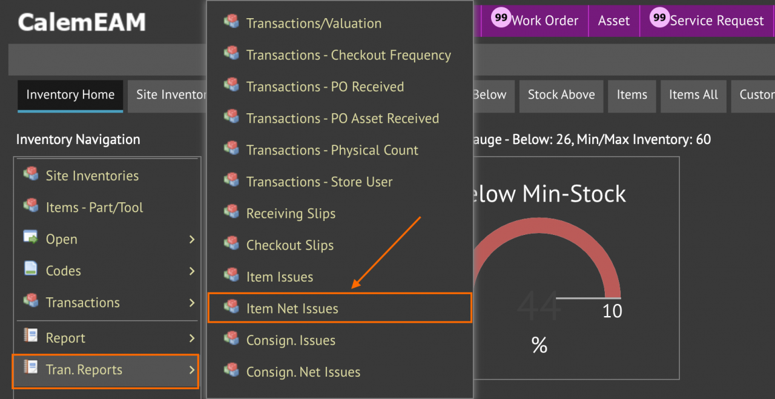
Task: Expand the Codes submenu arrow
Action: [192, 271]
